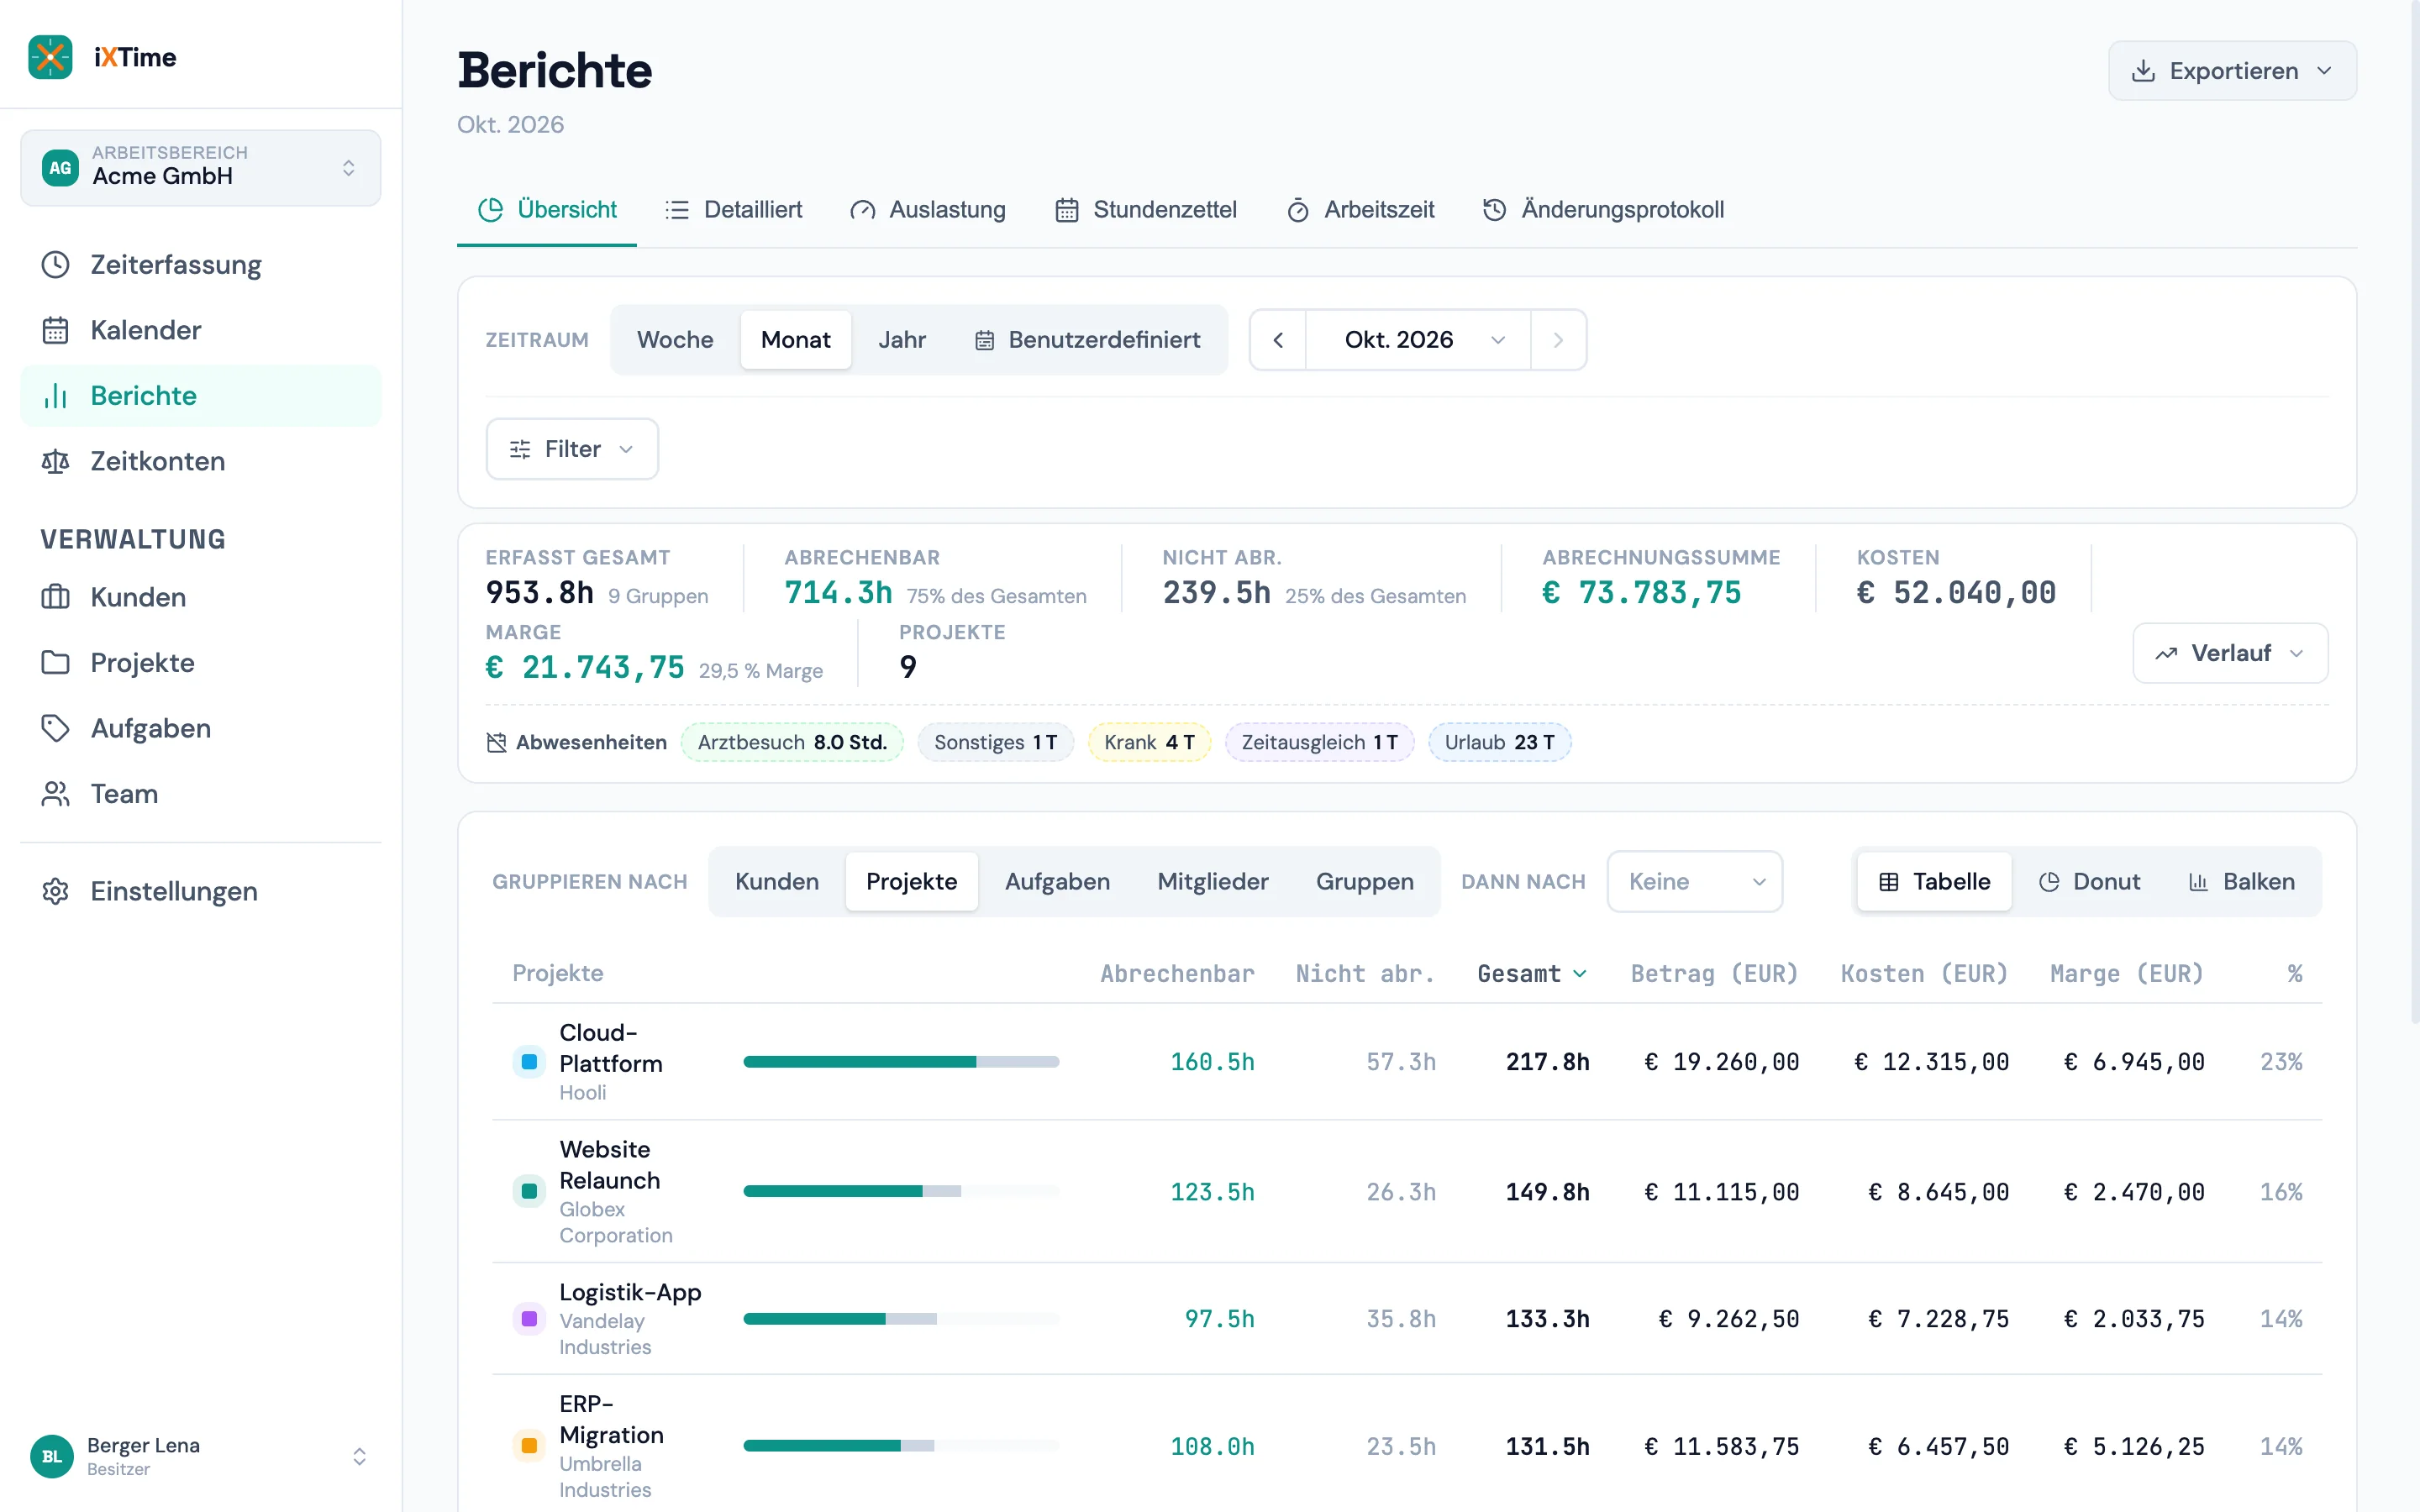The height and width of the screenshot is (1512, 2420).
Task: Click the Krank 4 T absence chip
Action: pyautogui.click(x=1149, y=742)
